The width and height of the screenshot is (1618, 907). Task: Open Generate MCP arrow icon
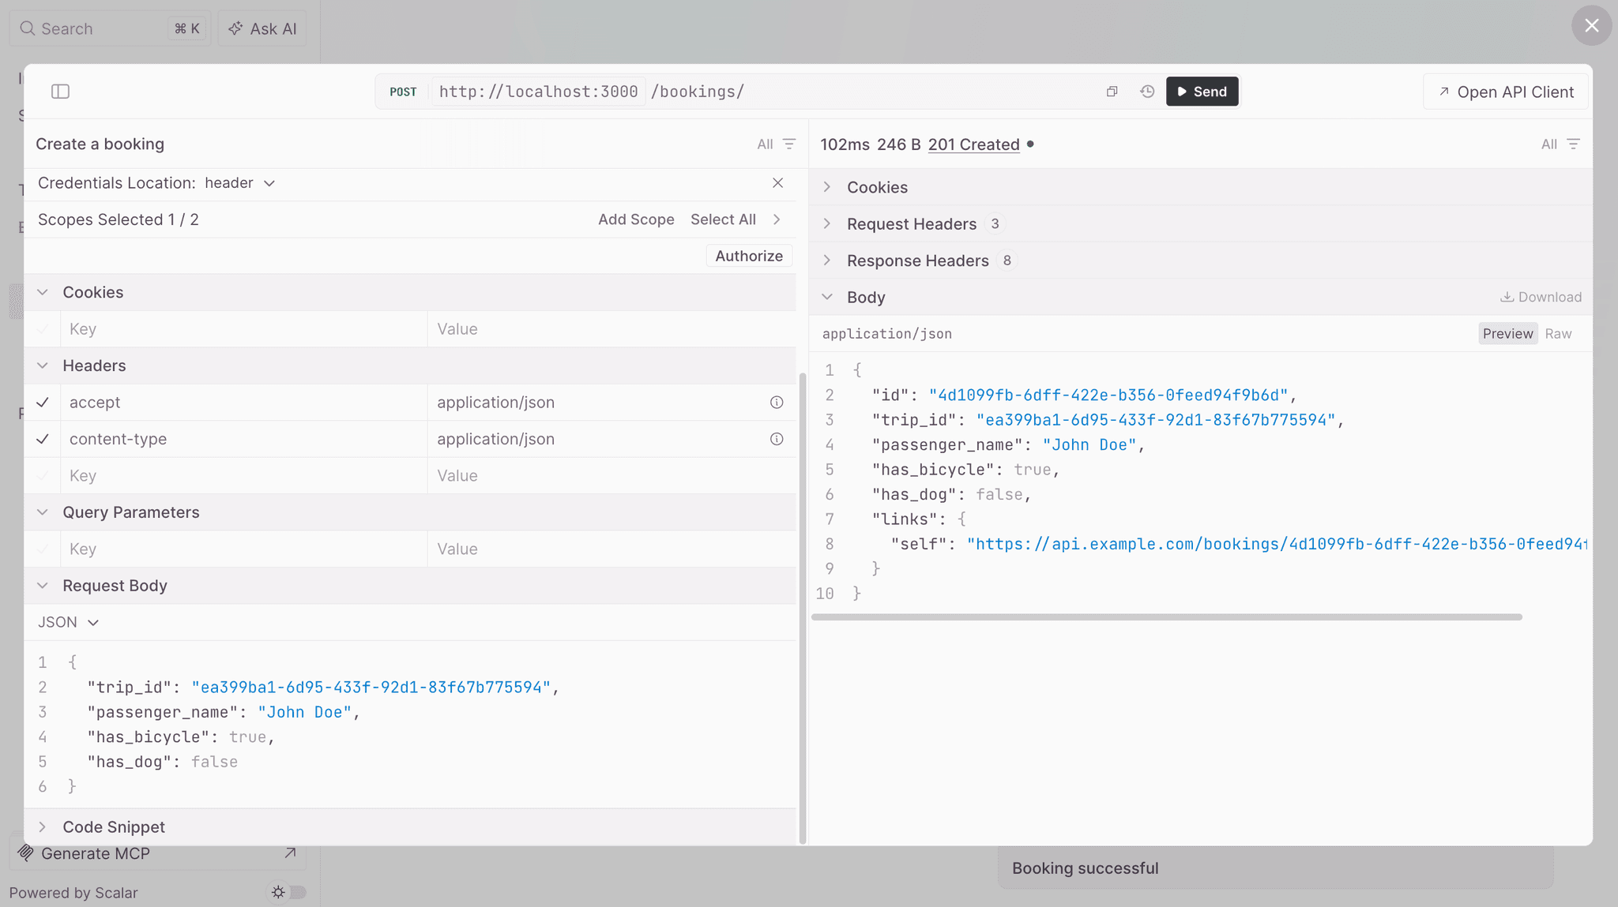290,853
